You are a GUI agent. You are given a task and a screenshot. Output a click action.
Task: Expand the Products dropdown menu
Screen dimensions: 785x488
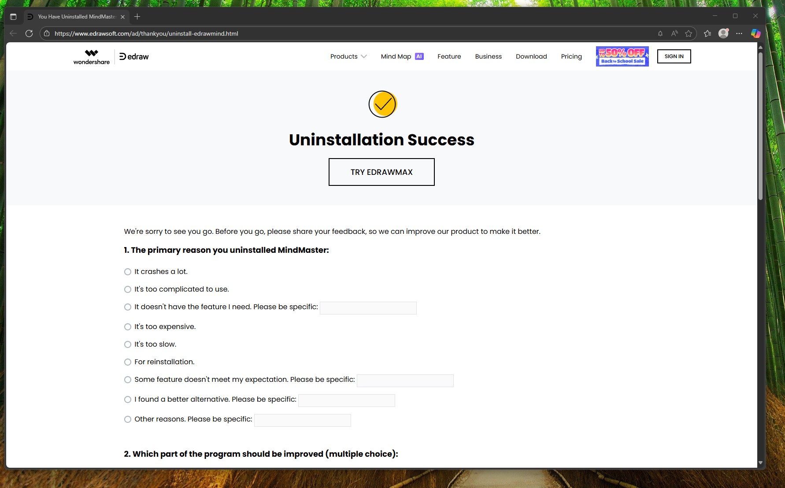(348, 56)
